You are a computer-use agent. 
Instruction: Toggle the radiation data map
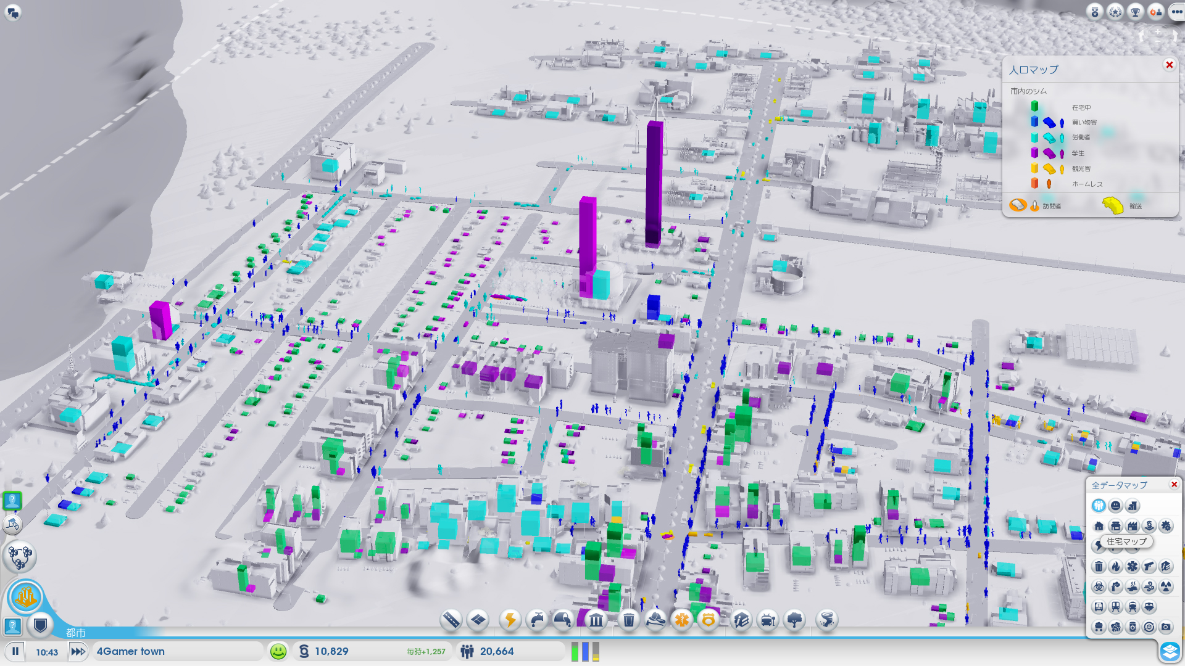tap(1165, 586)
